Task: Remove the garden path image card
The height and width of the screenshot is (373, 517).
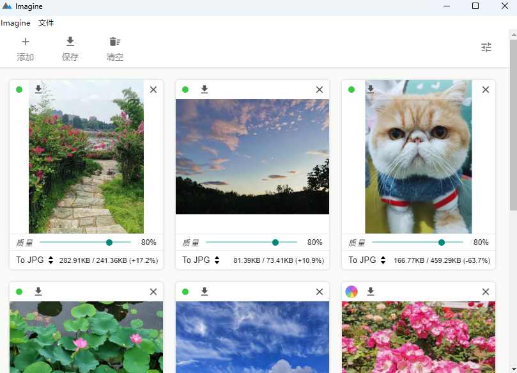Action: tap(153, 90)
